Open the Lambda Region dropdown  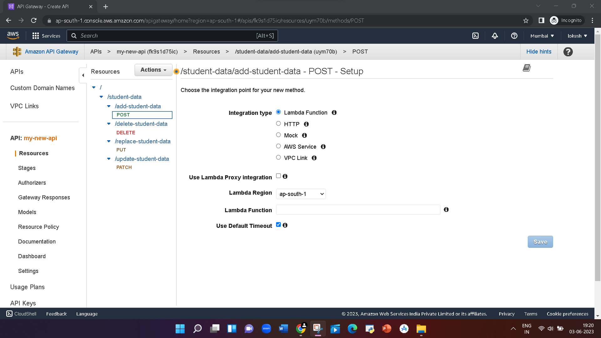pos(300,194)
